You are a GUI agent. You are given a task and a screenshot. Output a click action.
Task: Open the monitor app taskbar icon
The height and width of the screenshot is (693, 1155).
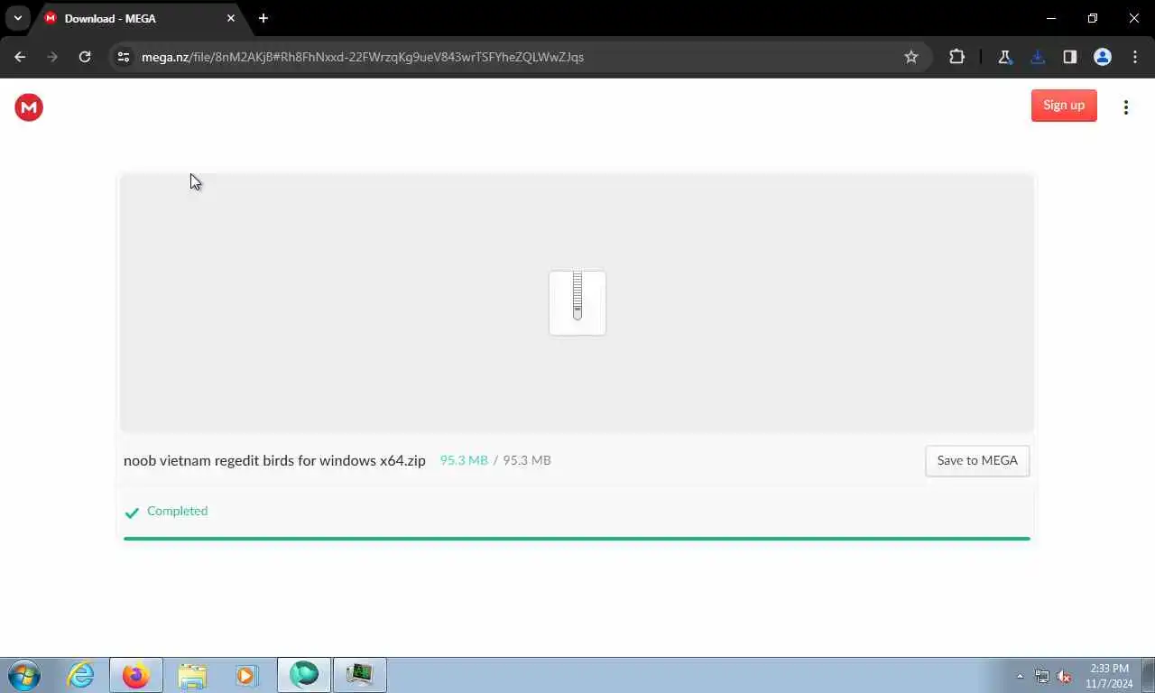360,675
